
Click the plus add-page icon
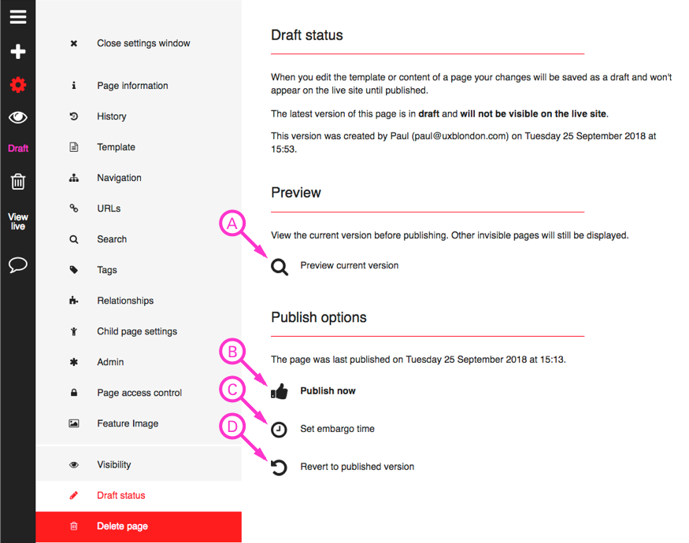[17, 52]
